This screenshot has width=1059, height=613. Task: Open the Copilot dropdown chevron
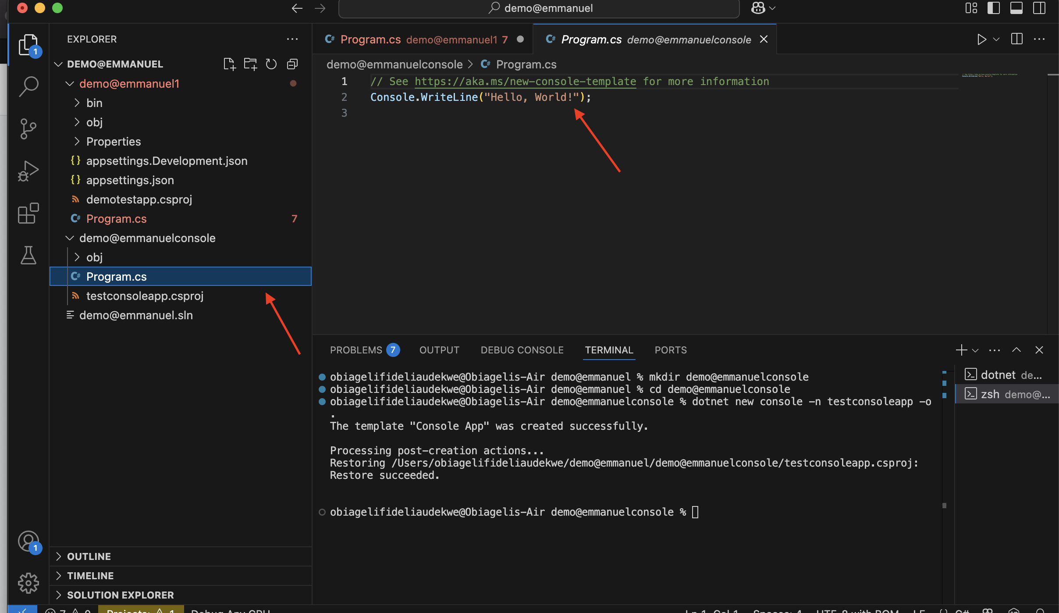pyautogui.click(x=772, y=8)
